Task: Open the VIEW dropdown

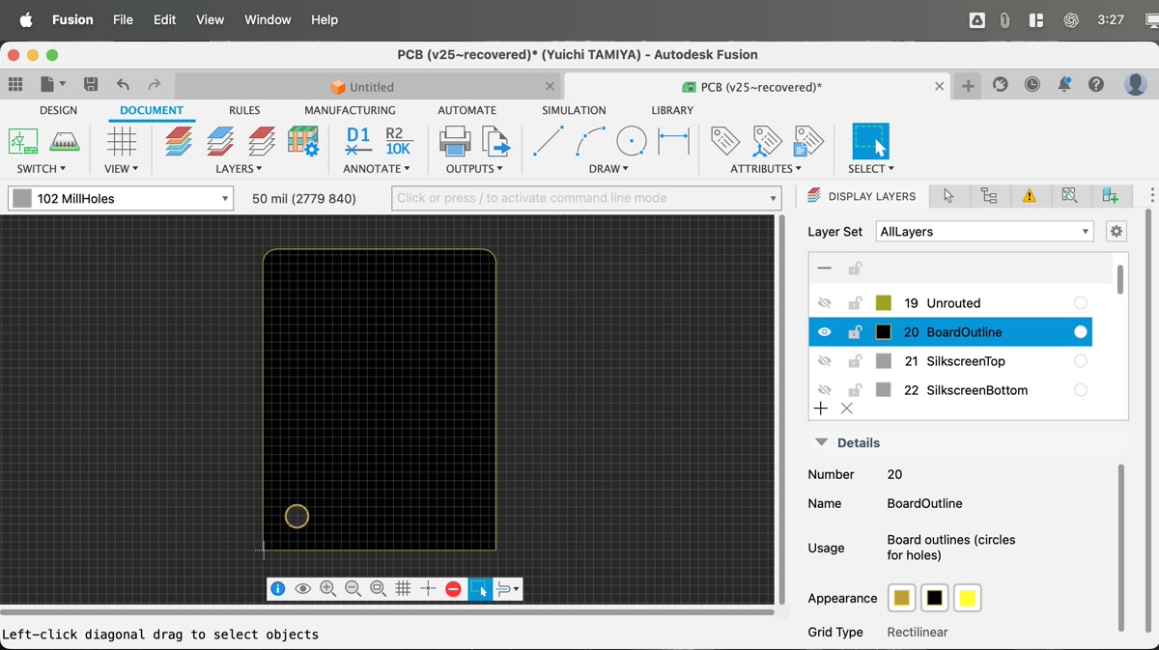Action: [122, 168]
